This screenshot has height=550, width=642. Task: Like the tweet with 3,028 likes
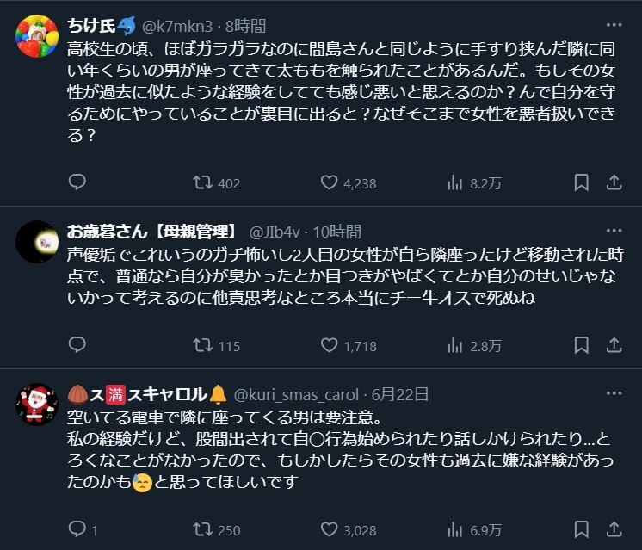[328, 529]
